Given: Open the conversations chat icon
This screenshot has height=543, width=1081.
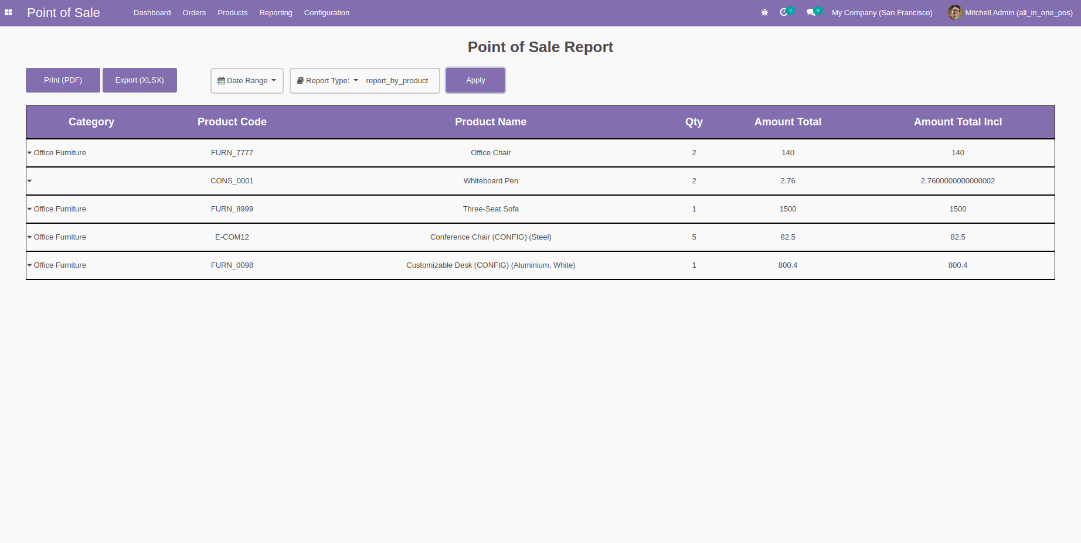Looking at the screenshot, I should point(811,12).
